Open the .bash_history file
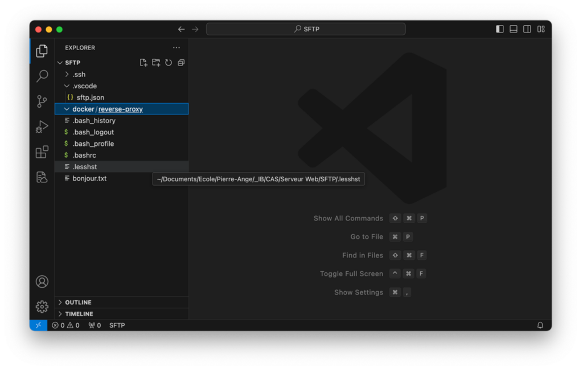This screenshot has width=583, height=372. [x=122, y=121]
